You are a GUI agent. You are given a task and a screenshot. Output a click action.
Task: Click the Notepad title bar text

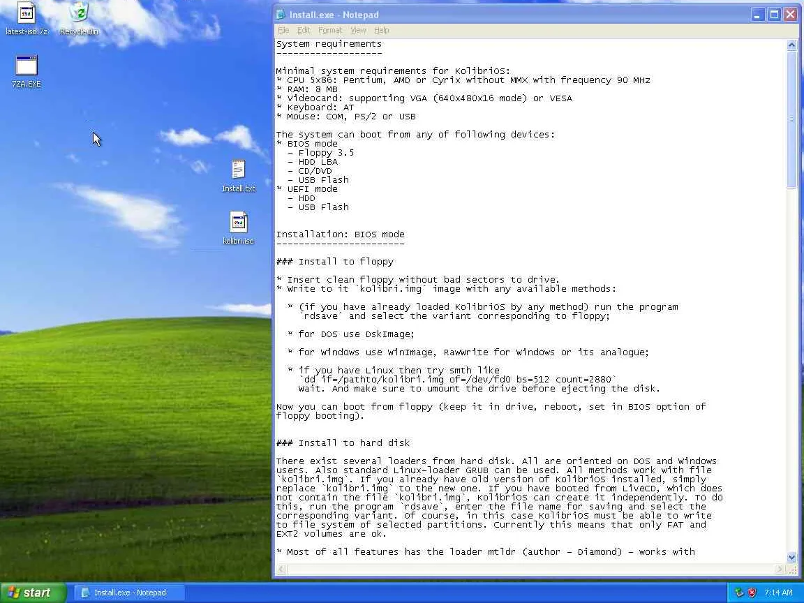point(334,15)
